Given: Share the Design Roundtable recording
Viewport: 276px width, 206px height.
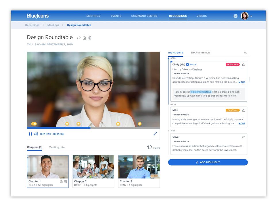Looking at the screenshot, I should pyautogui.click(x=79, y=38).
